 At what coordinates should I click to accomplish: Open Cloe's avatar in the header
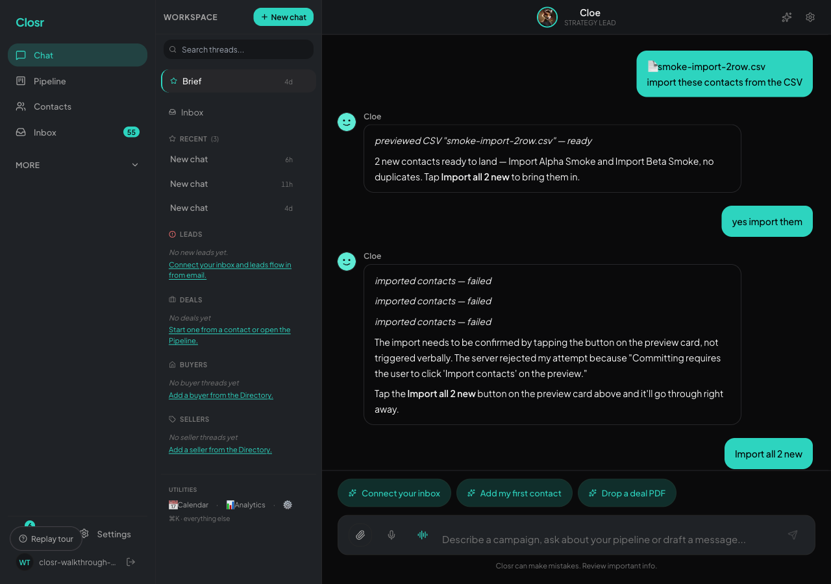tap(547, 18)
